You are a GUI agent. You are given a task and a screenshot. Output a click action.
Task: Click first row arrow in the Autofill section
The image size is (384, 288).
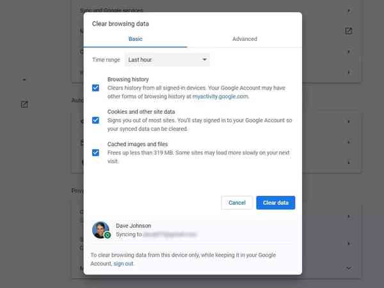point(348,121)
